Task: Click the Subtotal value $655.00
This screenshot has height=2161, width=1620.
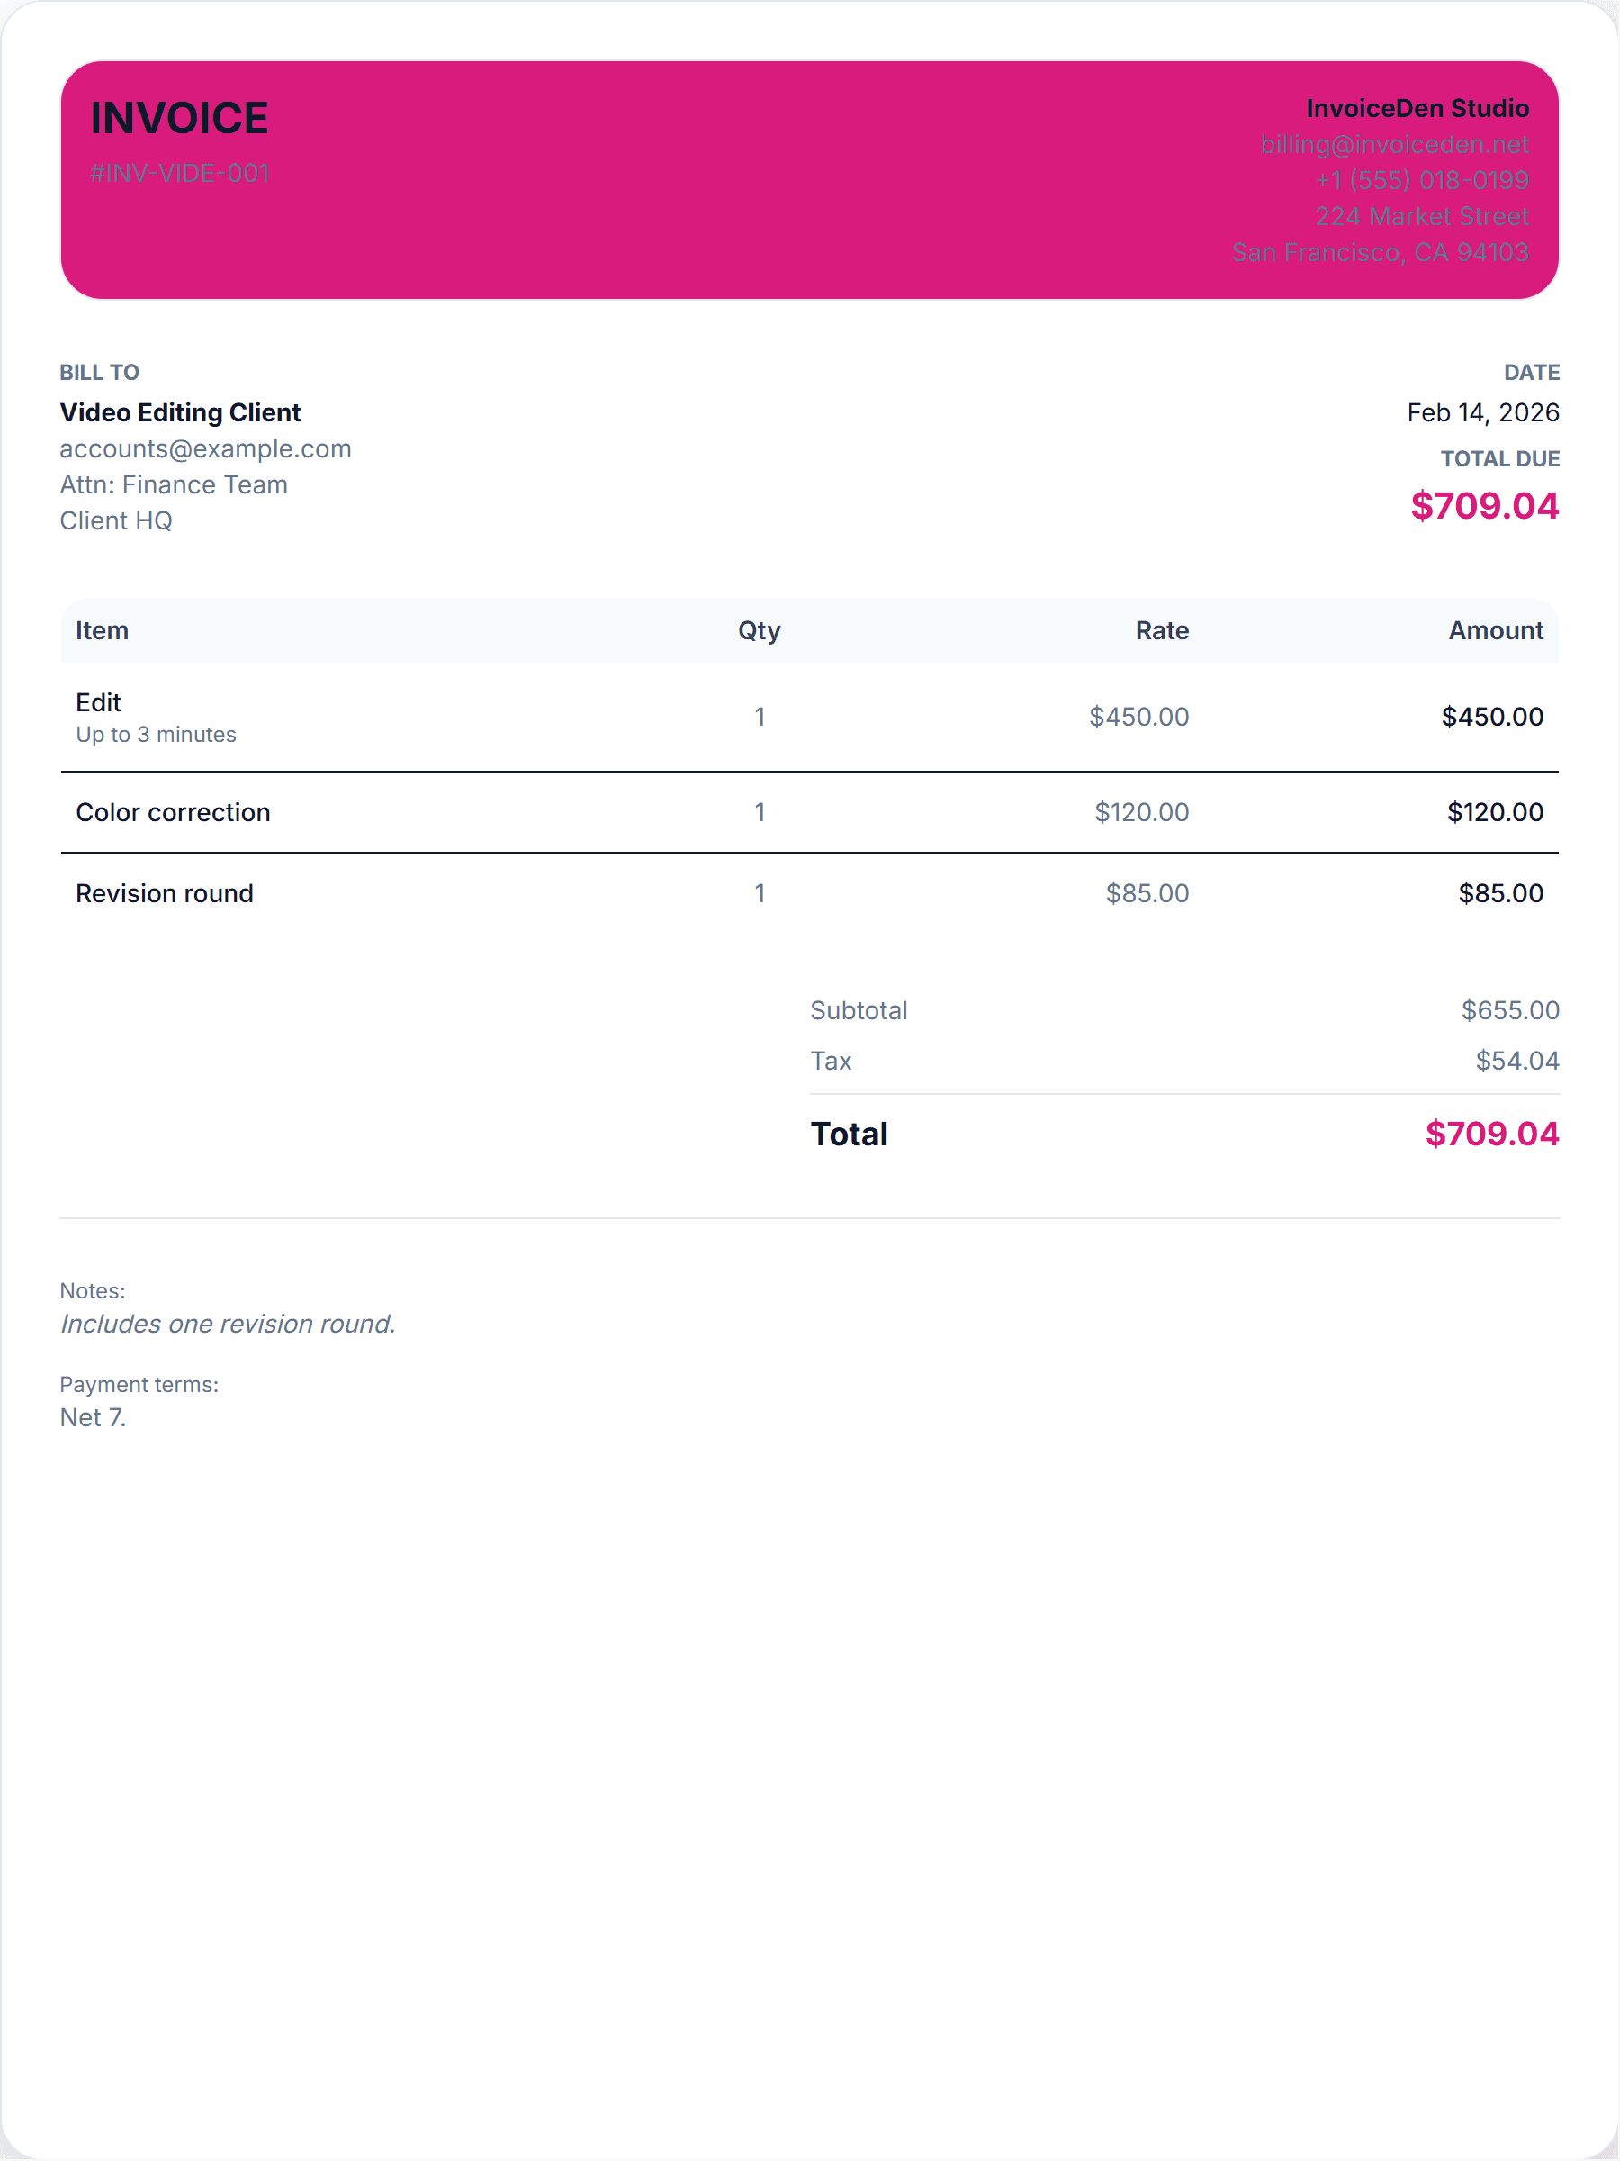Action: tap(1509, 1010)
